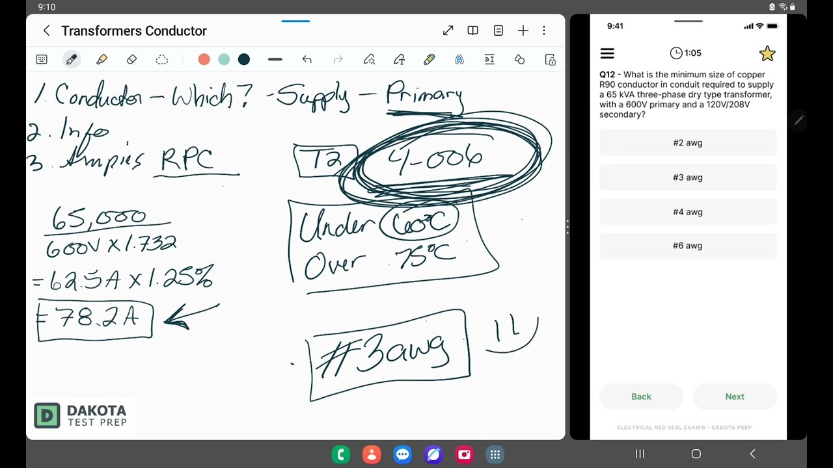Screen dimensions: 833x468
Task: Tap the system back navigation button
Action: coord(752,454)
